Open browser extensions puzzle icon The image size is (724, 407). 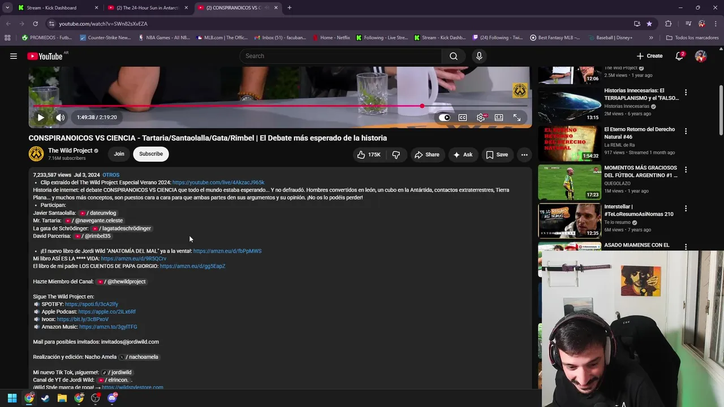(x=668, y=24)
